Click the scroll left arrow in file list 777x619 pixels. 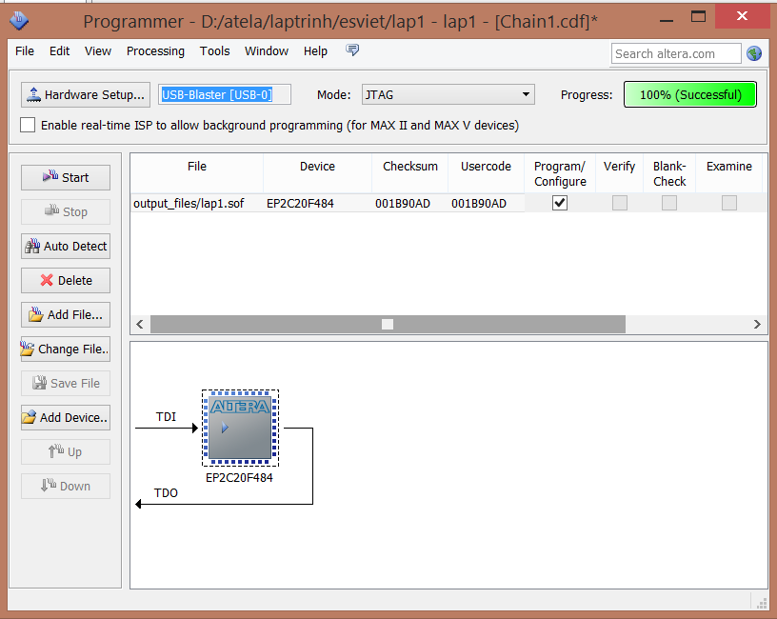pos(140,324)
